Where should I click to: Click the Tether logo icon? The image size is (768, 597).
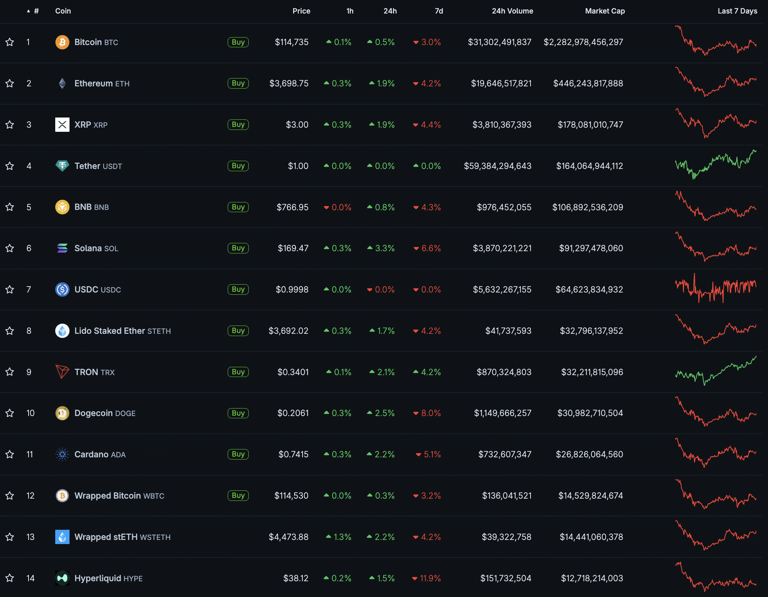point(62,166)
